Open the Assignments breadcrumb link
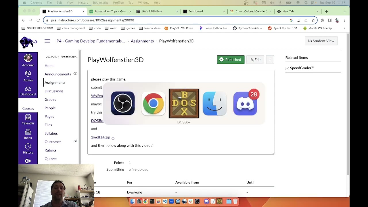The image size is (368, 207). 142,41
